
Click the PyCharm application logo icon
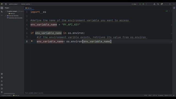pyautogui.click(x=2, y=4)
